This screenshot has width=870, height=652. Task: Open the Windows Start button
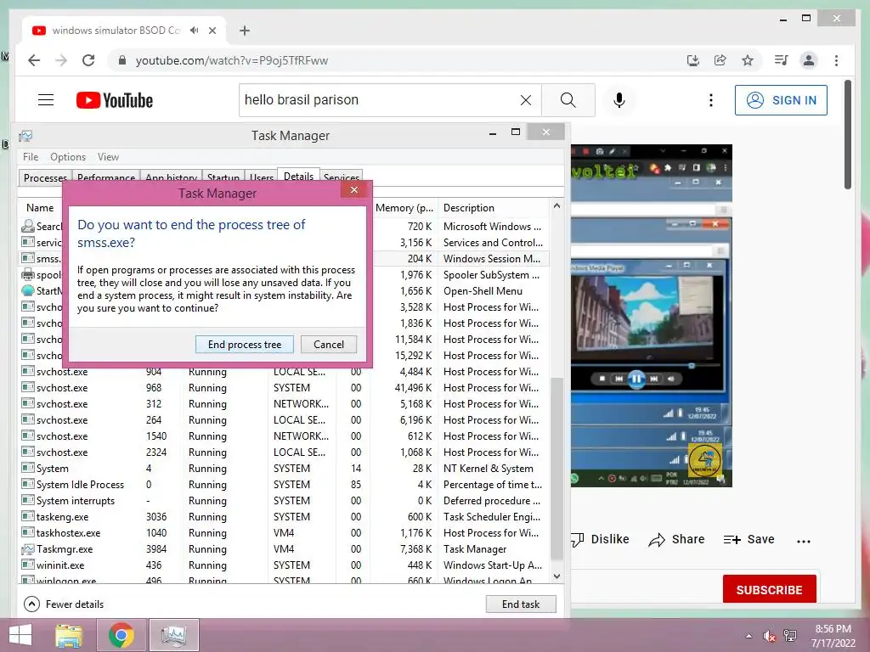(20, 635)
